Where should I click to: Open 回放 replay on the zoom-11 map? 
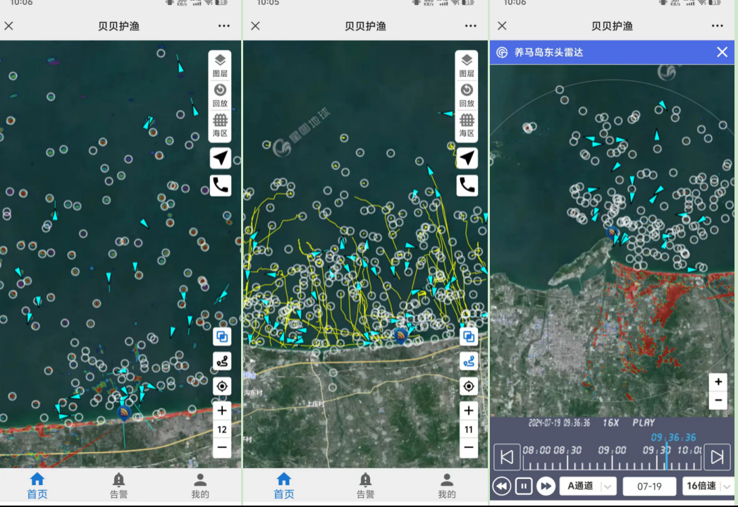467,94
